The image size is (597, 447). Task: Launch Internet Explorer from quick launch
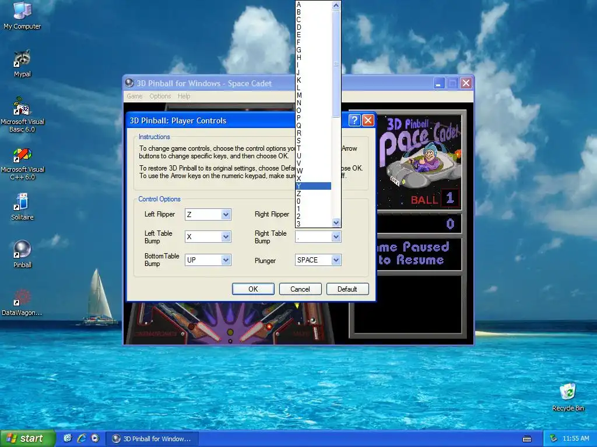click(x=82, y=438)
